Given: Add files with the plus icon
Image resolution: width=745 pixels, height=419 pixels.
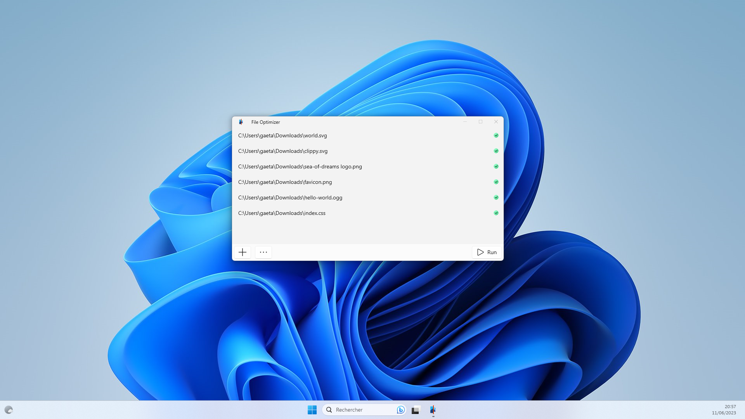Looking at the screenshot, I should tap(242, 252).
